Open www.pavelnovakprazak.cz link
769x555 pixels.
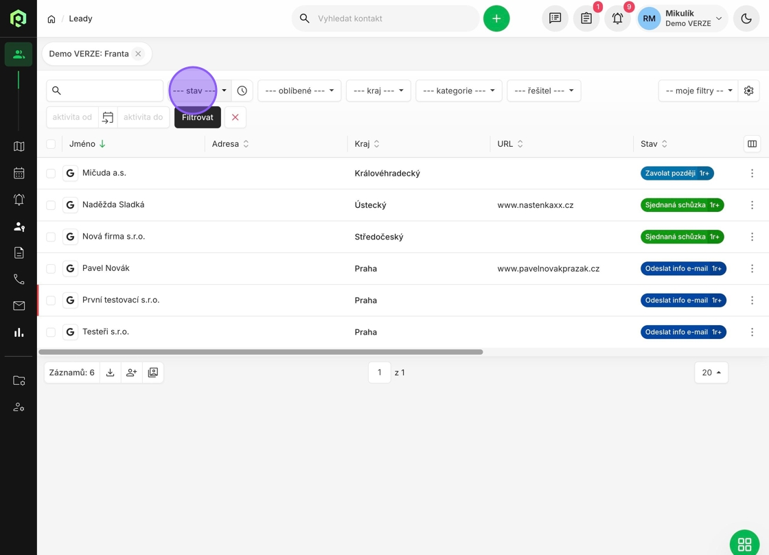[x=549, y=268]
